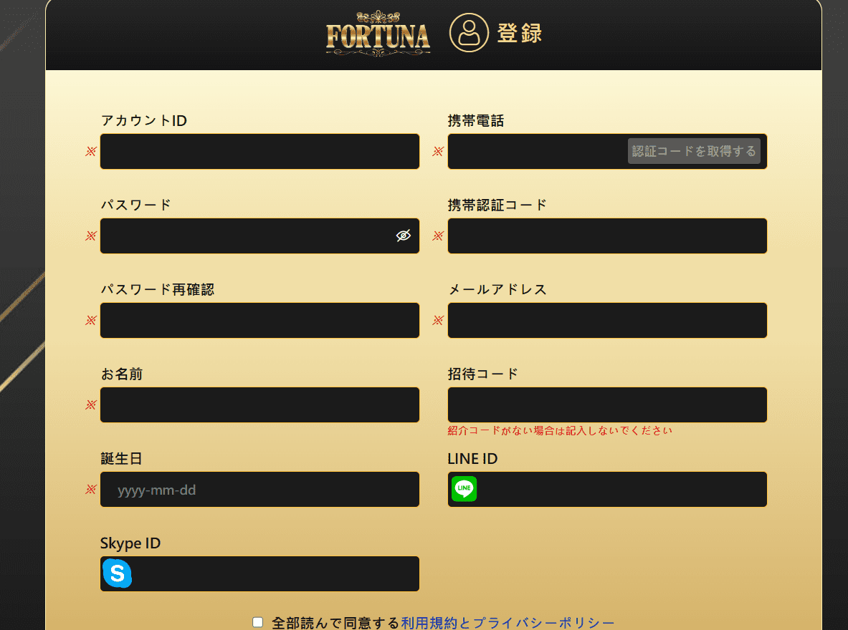This screenshot has width=848, height=630.
Task: Focus the 携帯電話 phone number field
Action: click(538, 151)
